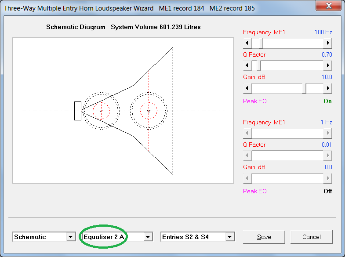Click the System Volume 601.239 Litres text
The image size is (345, 257).
coord(156,27)
